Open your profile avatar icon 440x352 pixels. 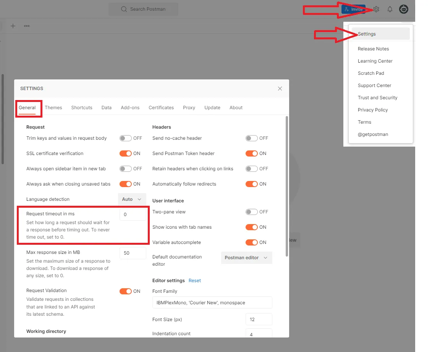tap(403, 9)
